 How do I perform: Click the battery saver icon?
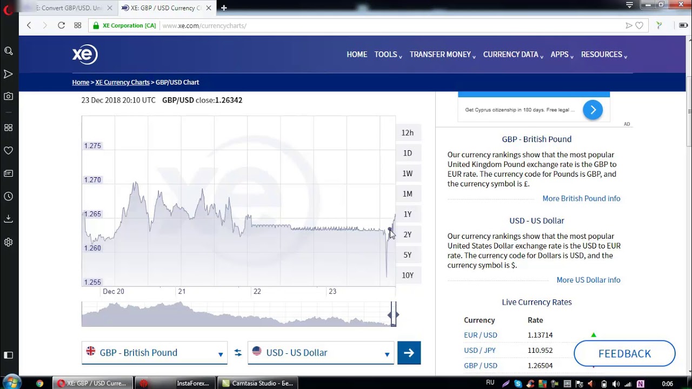click(683, 25)
